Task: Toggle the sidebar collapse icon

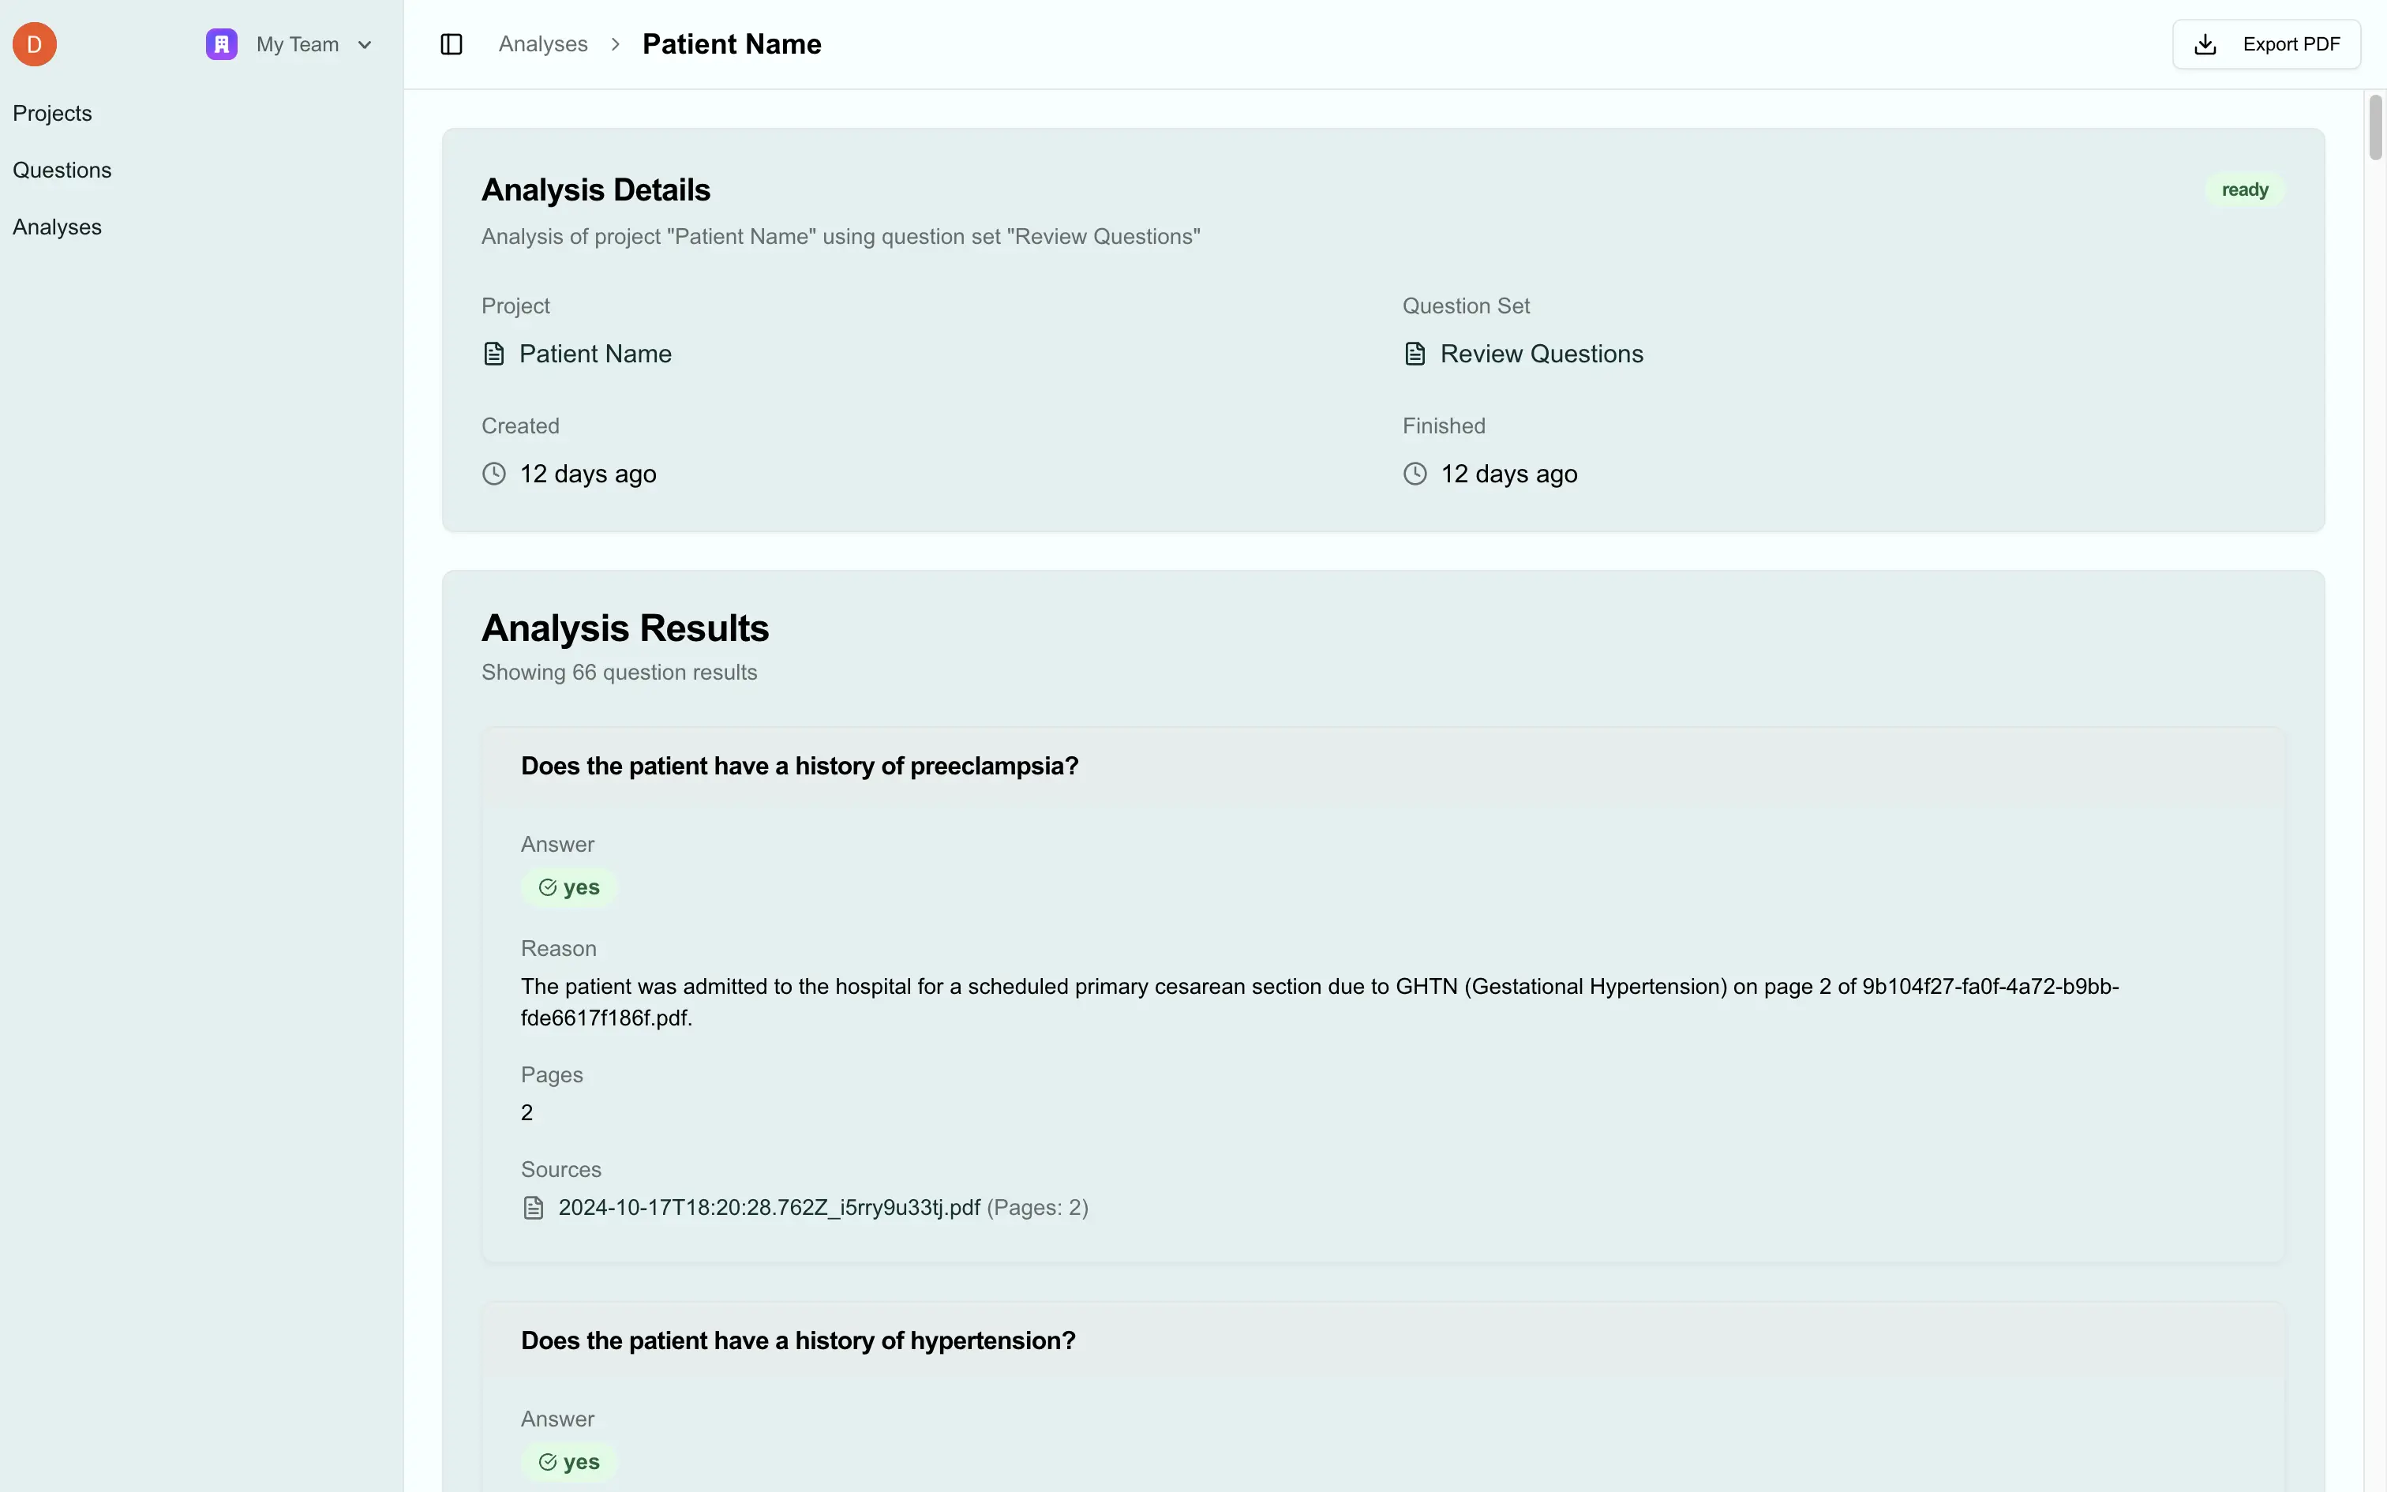Action: [x=452, y=43]
